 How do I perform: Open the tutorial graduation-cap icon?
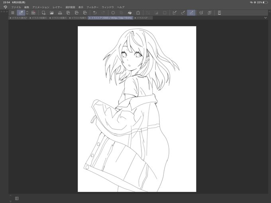click(201, 13)
